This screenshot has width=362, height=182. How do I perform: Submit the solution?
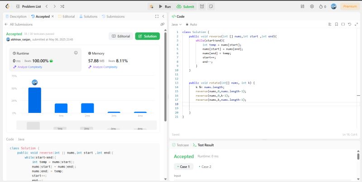186,7
